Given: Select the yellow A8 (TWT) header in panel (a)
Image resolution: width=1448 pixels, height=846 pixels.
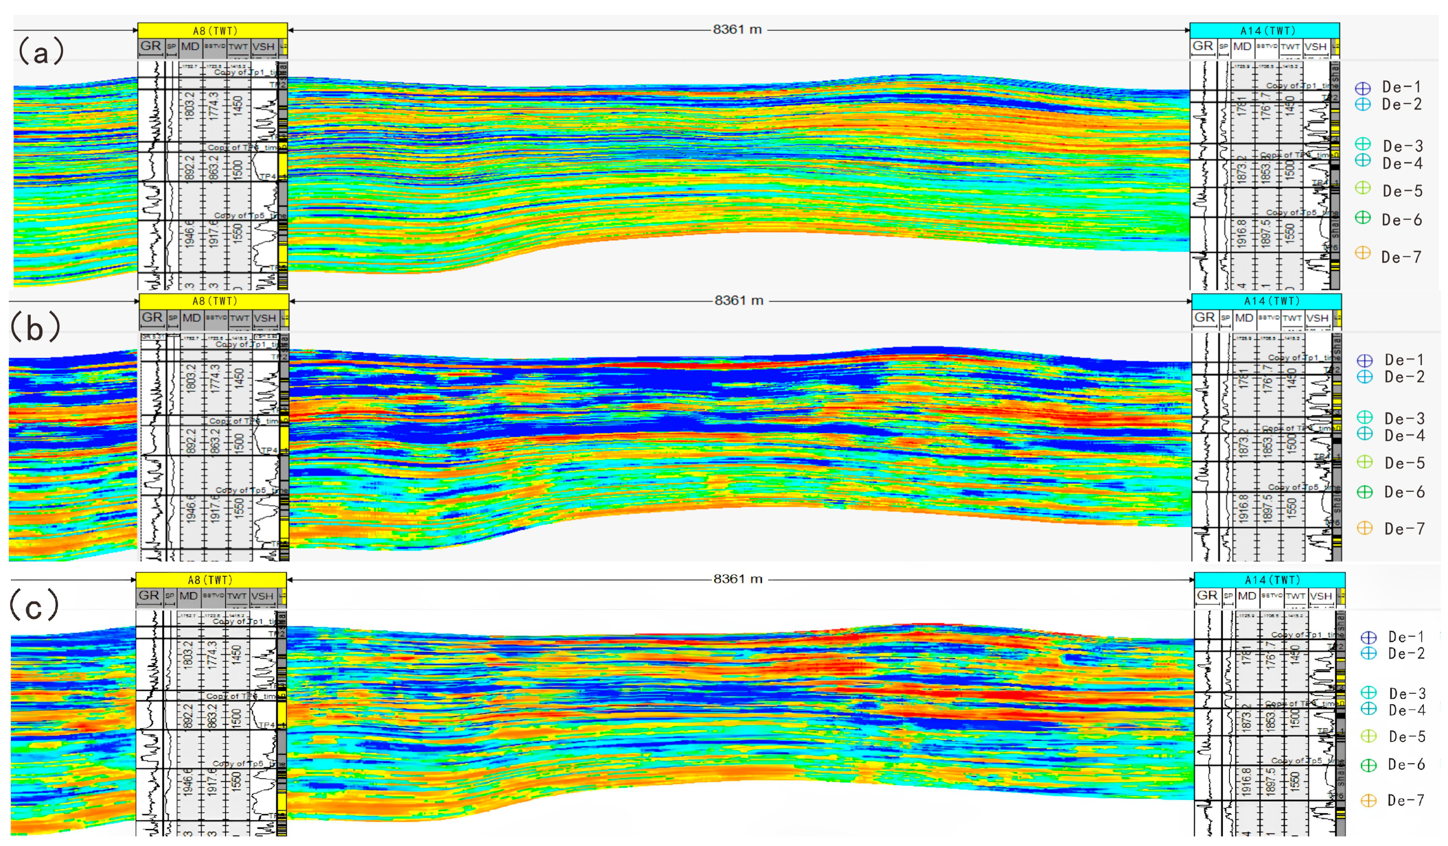Looking at the screenshot, I should tap(212, 31).
